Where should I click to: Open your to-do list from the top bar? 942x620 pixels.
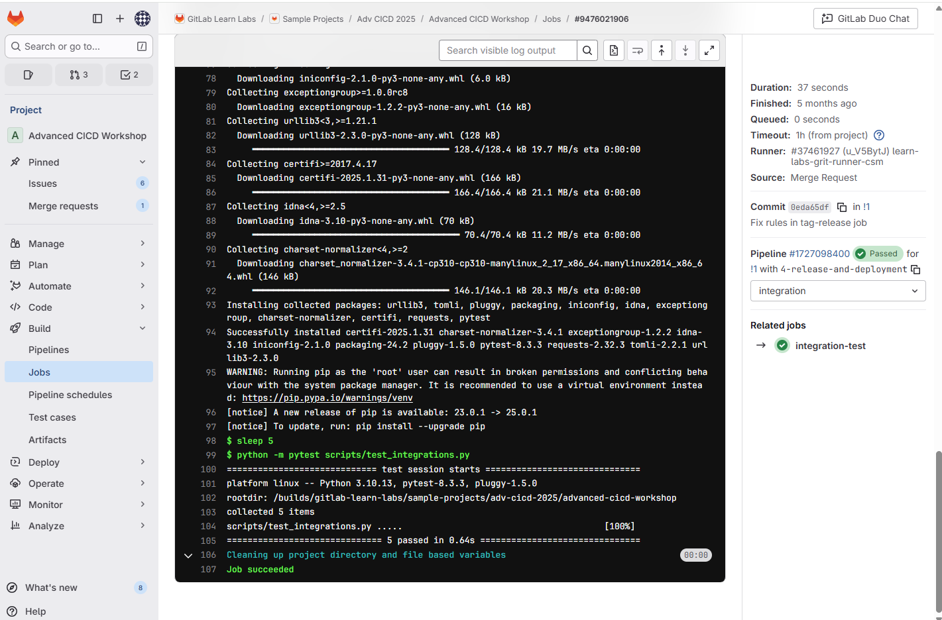[x=129, y=74]
